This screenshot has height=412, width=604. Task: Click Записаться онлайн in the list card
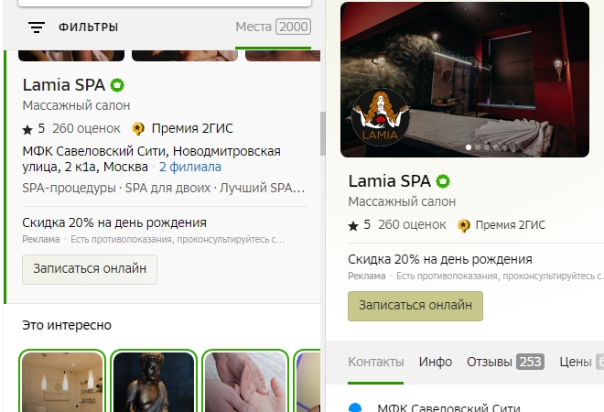[x=90, y=269]
